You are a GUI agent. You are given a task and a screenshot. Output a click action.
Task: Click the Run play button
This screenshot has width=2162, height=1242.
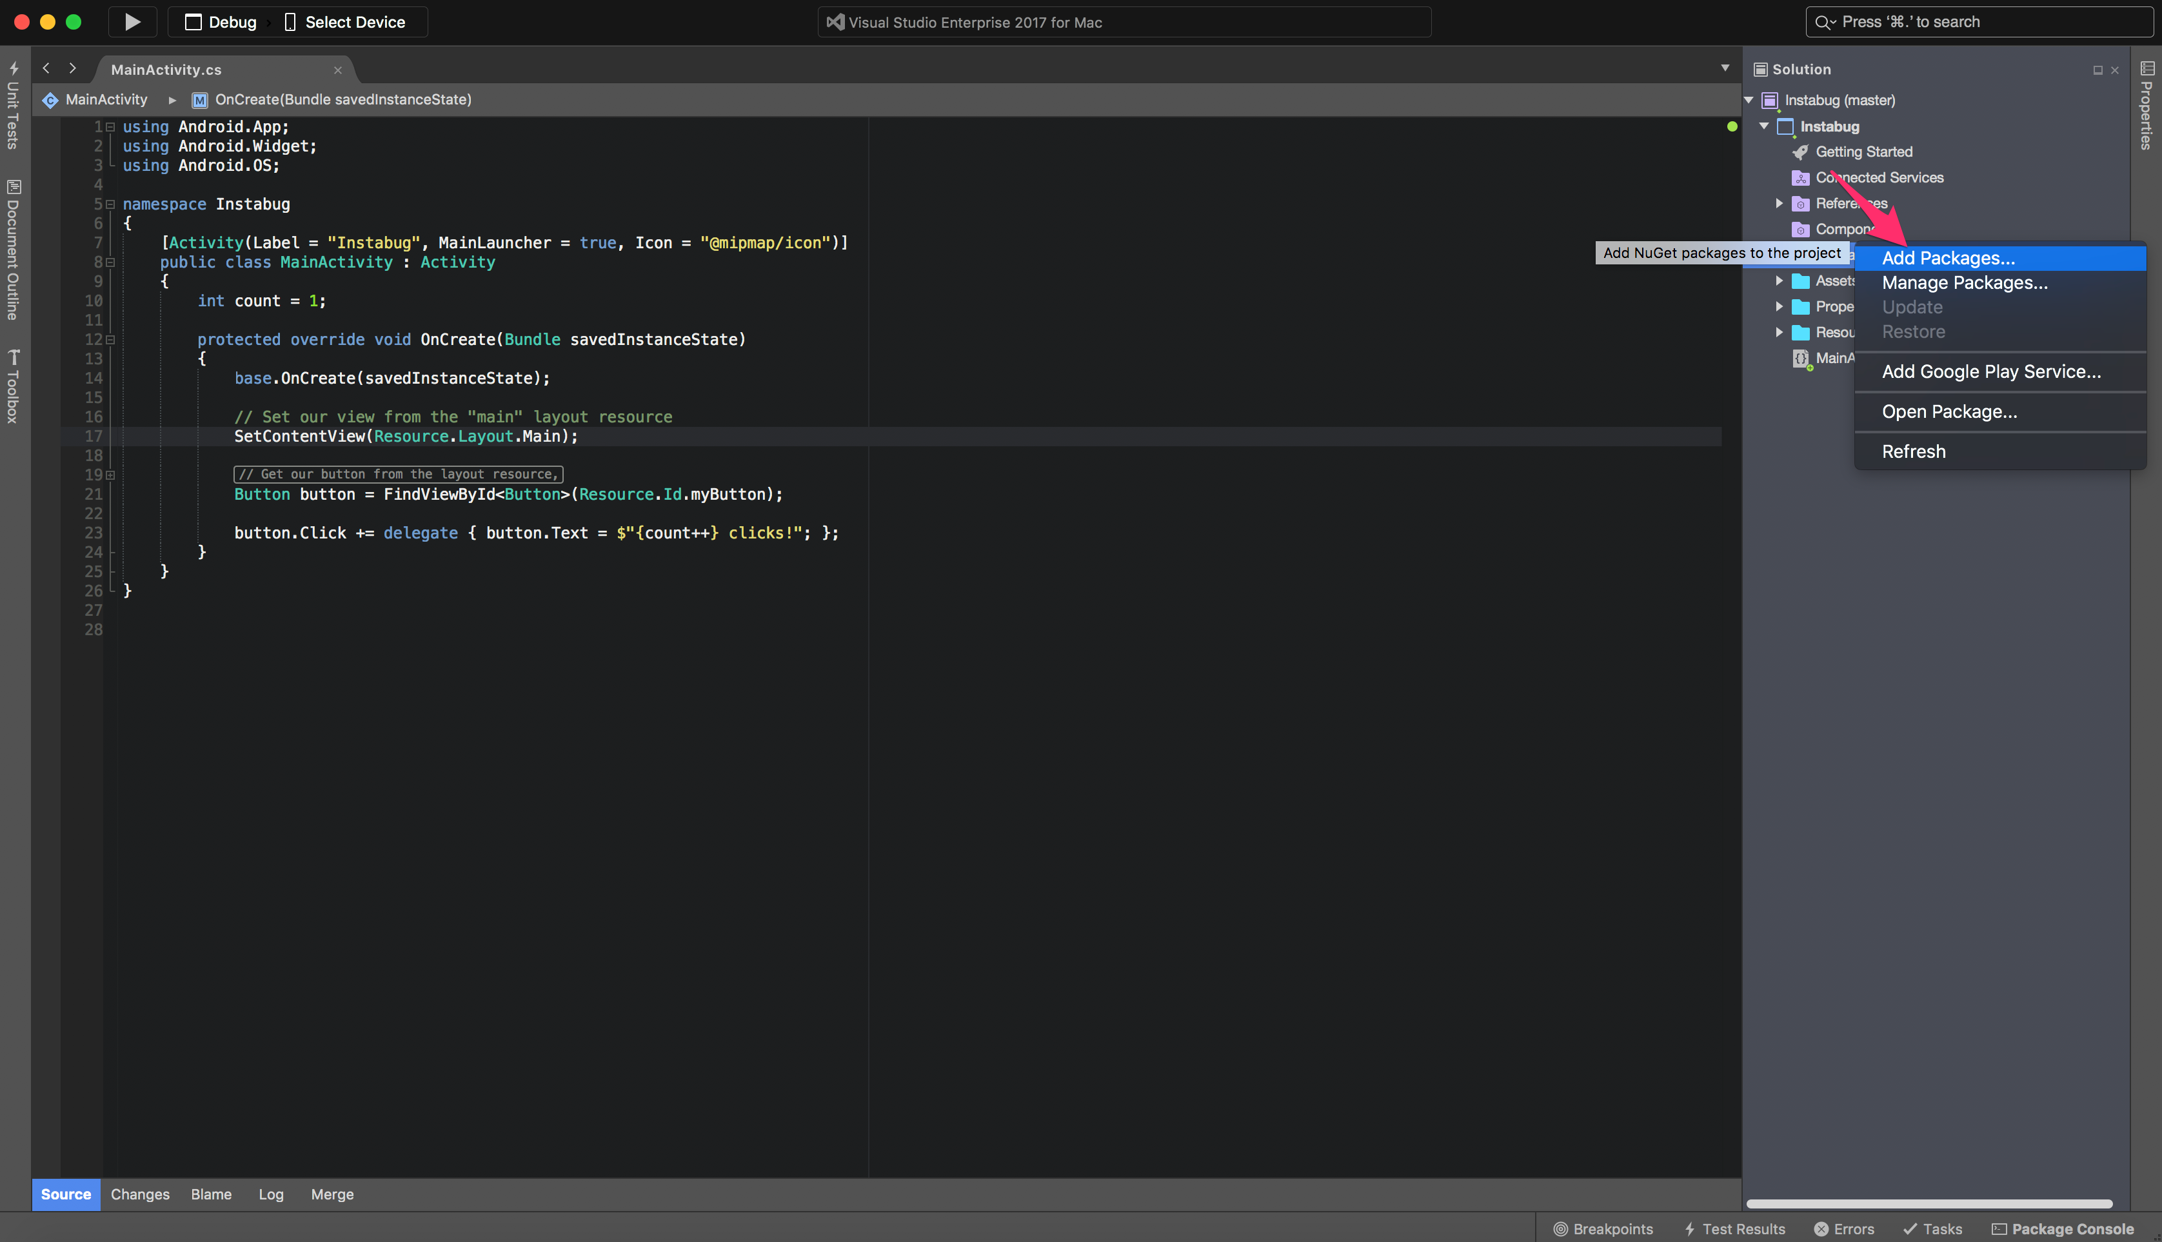[132, 22]
